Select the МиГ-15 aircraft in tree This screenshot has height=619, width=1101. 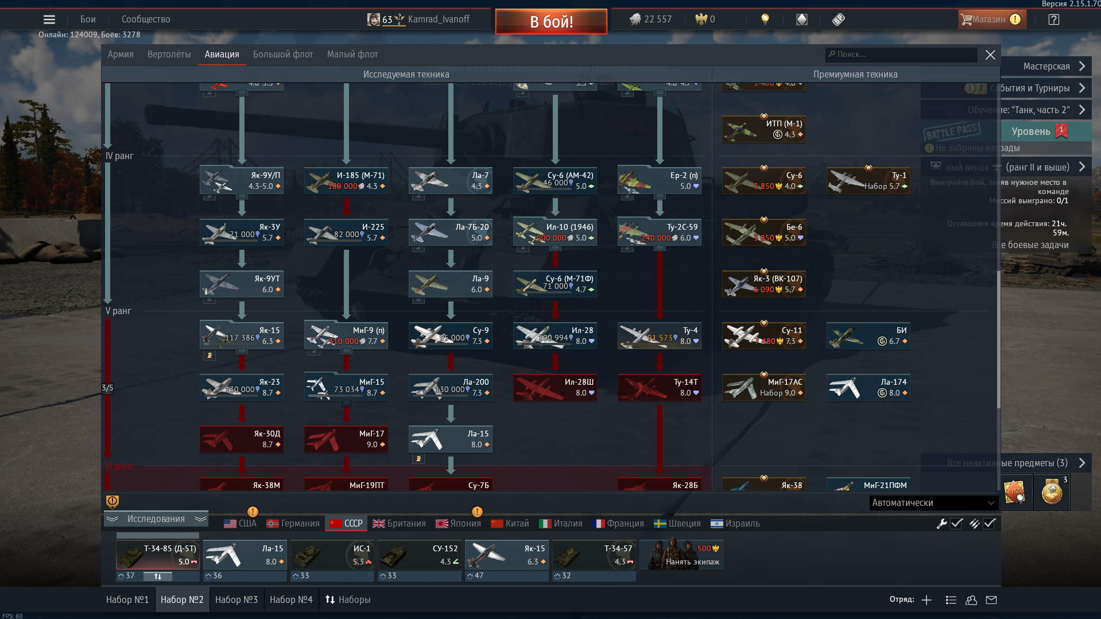click(346, 387)
